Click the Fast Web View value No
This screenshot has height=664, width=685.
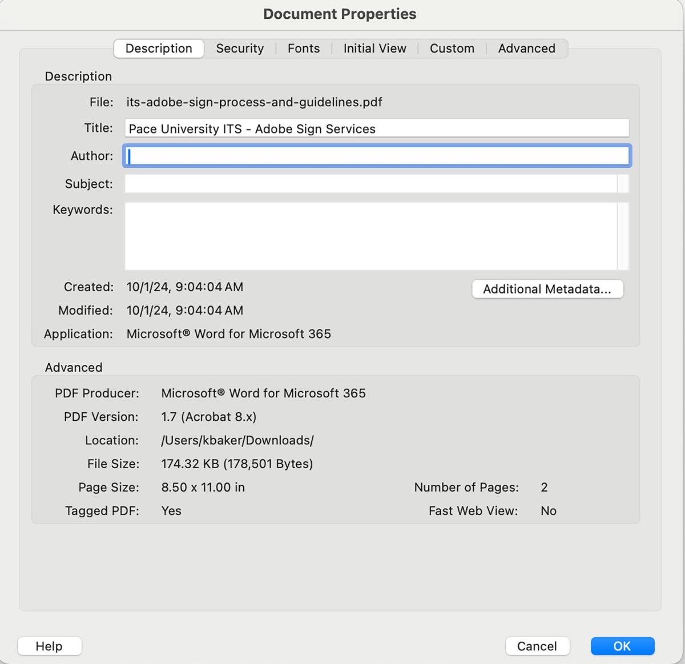pyautogui.click(x=549, y=511)
